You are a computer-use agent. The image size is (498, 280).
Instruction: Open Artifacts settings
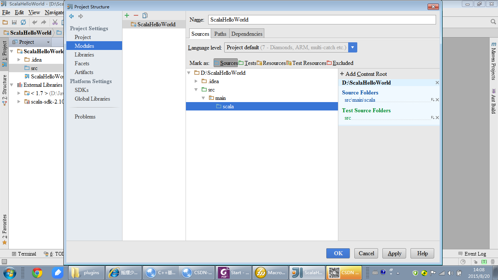[84, 72]
